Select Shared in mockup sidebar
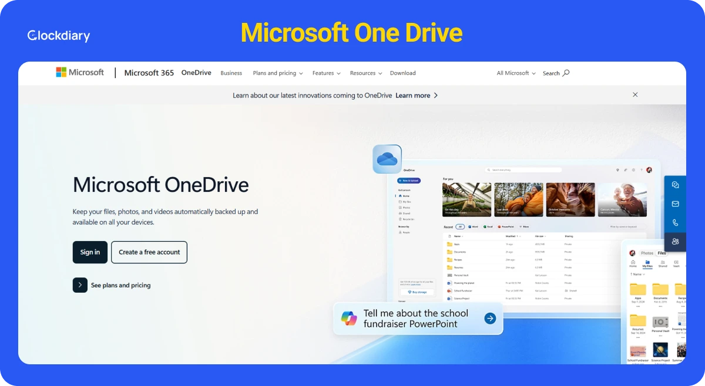705x386 pixels. (405, 214)
